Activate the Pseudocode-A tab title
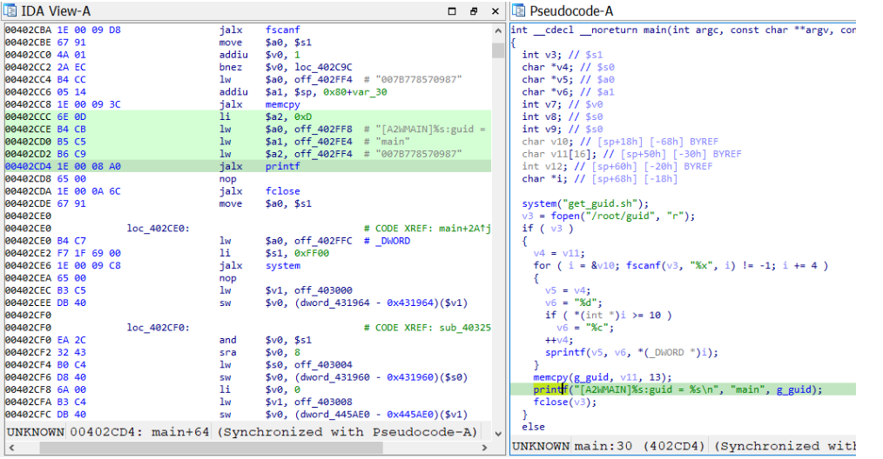The height and width of the screenshot is (459, 883). pos(571,10)
